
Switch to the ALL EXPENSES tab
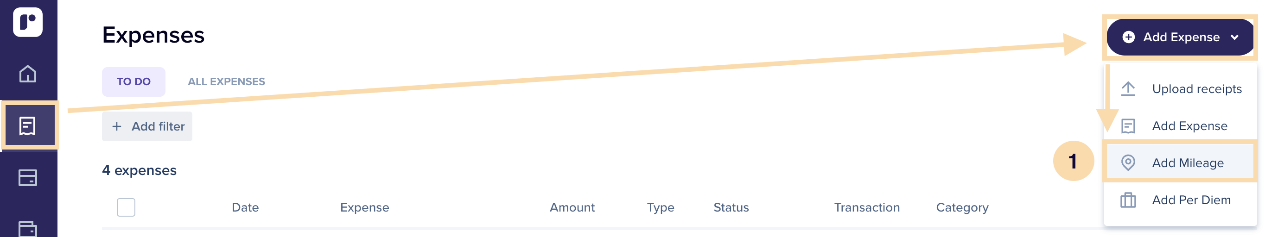tap(226, 81)
